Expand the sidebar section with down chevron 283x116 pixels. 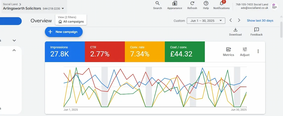14,40
